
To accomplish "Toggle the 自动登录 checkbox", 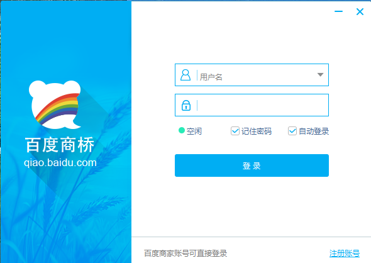I will point(292,131).
